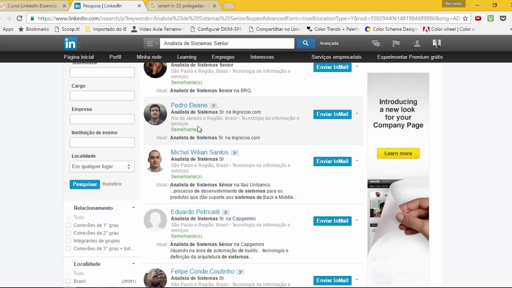Open Pedro Deane's profile name link
Screen dimensions: 512x288
189,105
